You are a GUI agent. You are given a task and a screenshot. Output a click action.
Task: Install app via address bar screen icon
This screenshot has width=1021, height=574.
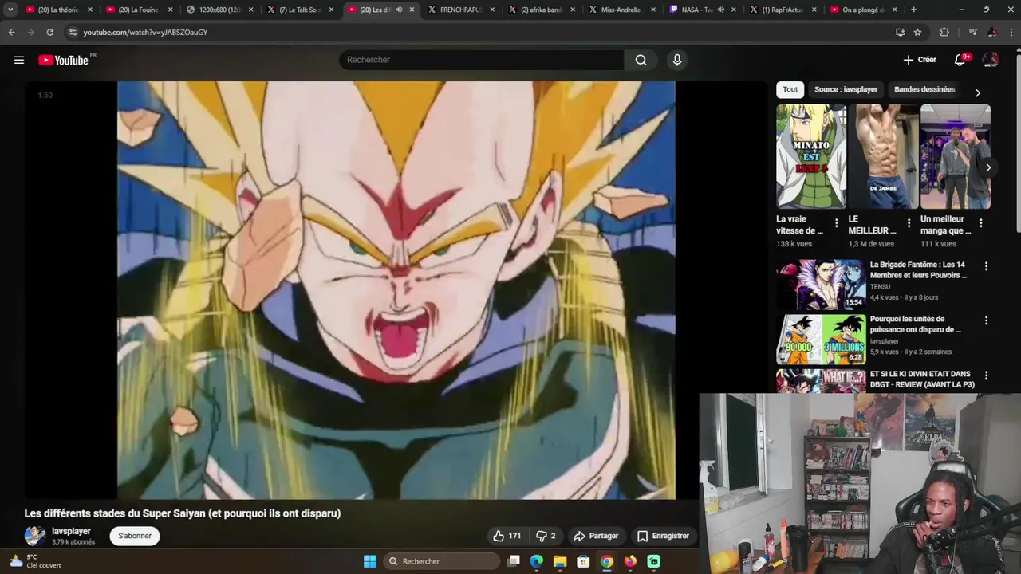(x=900, y=32)
